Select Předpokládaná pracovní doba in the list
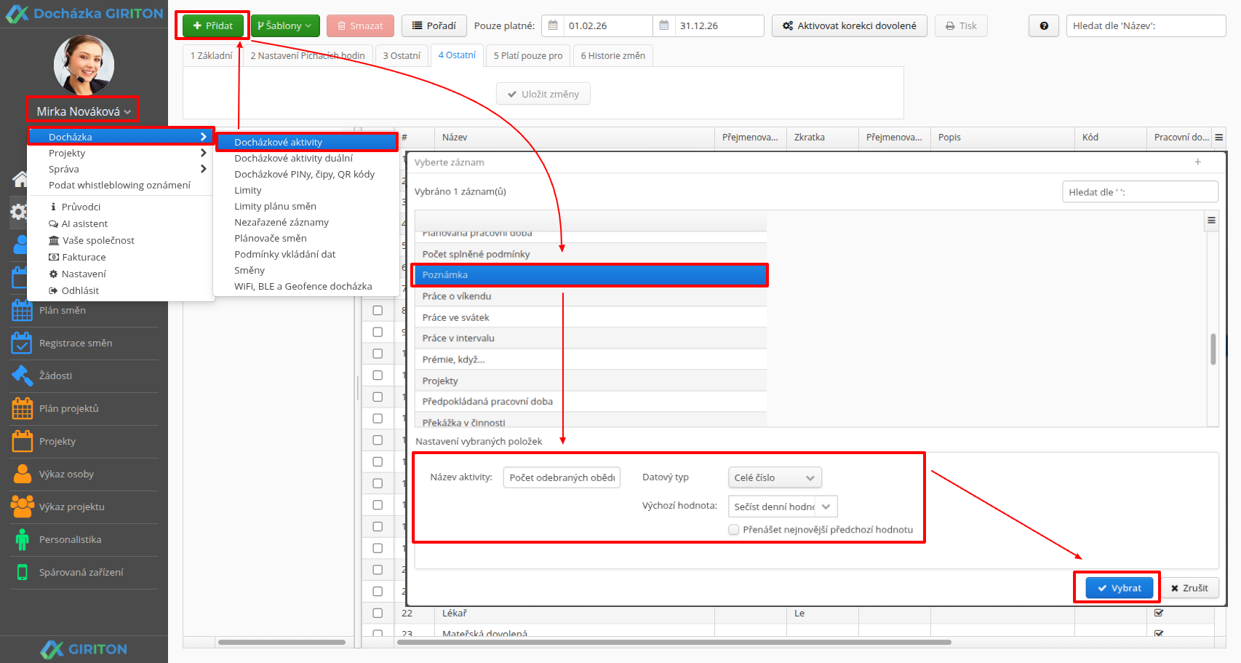This screenshot has width=1241, height=663. 591,402
